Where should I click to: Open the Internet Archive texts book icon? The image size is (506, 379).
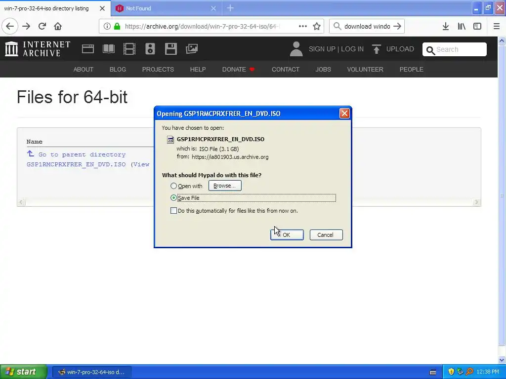coord(108,49)
